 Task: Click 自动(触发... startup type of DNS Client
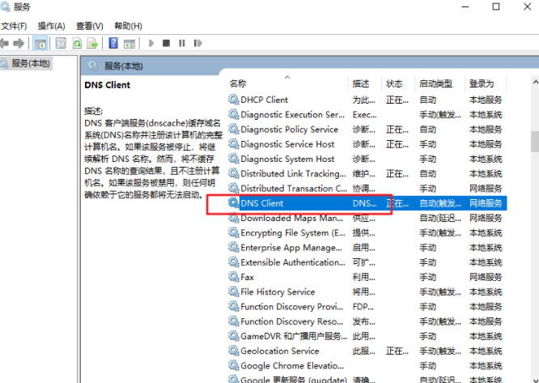tap(440, 203)
